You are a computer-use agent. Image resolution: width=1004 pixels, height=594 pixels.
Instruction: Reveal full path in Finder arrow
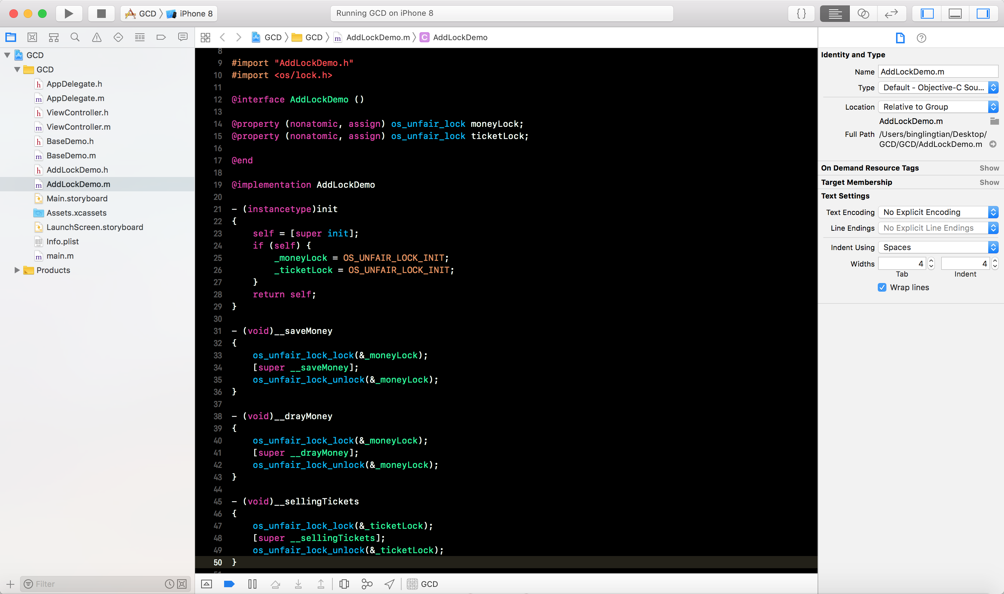point(993,144)
